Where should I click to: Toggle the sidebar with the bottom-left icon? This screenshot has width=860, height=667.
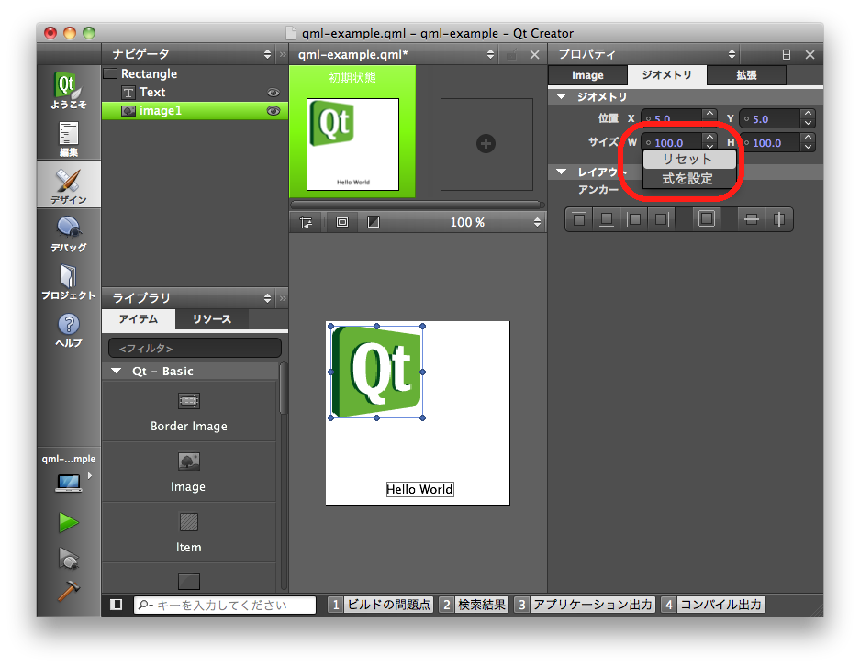[x=117, y=605]
